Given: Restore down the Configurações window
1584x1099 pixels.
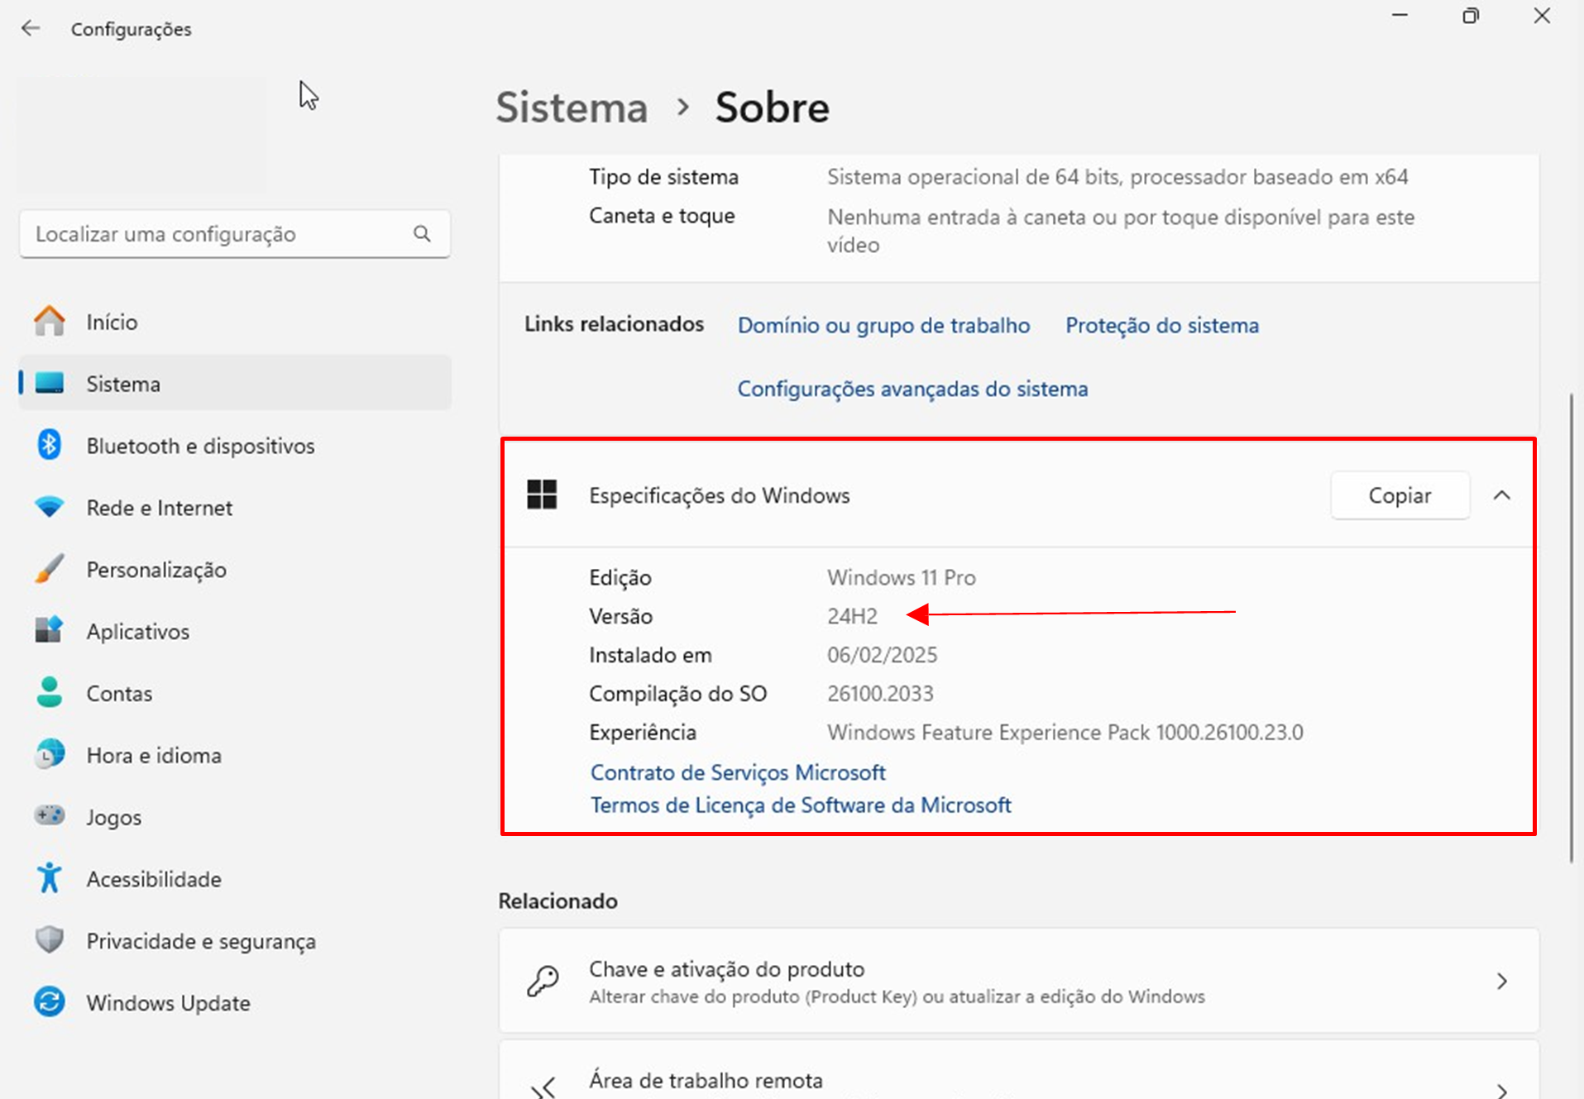Looking at the screenshot, I should 1471,16.
